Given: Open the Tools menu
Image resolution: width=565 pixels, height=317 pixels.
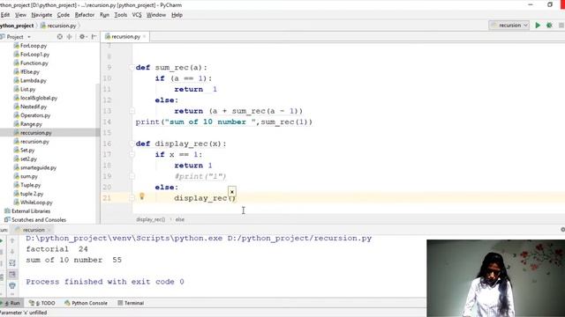Looking at the screenshot, I should click(x=121, y=15).
